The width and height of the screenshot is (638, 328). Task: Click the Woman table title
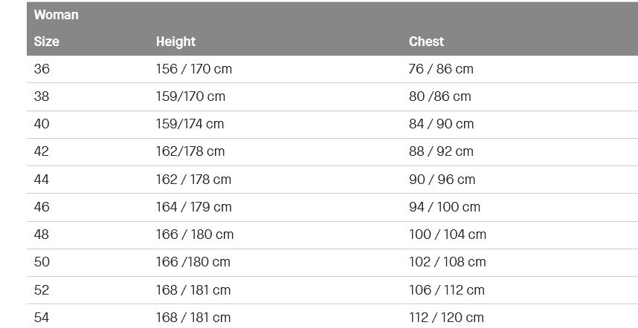(57, 15)
